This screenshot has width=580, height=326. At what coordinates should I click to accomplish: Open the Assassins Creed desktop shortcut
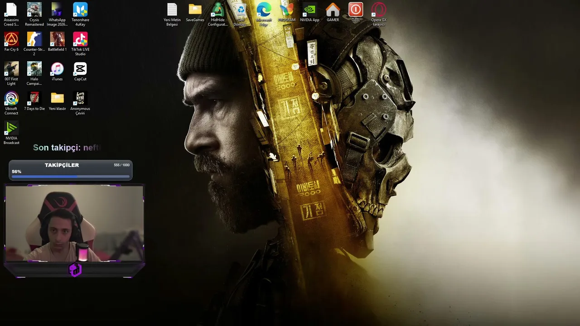click(11, 14)
